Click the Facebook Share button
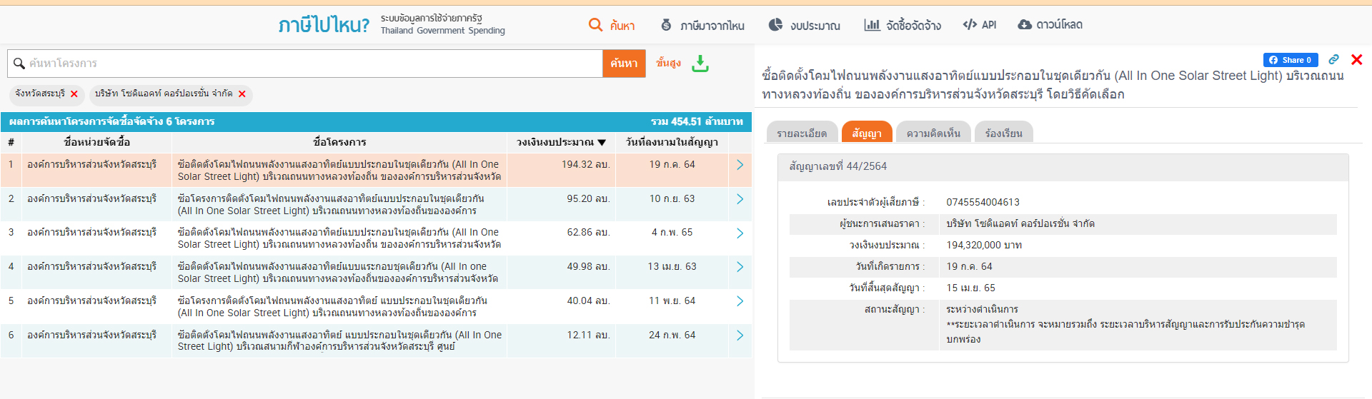 coord(1291,60)
